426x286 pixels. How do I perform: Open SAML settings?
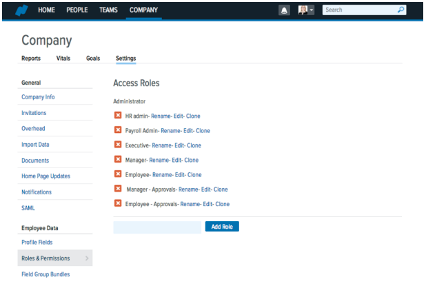tap(28, 208)
